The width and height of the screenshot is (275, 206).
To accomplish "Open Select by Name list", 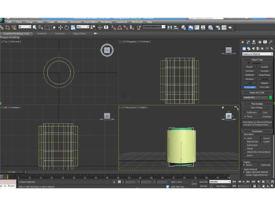I will (41, 27).
